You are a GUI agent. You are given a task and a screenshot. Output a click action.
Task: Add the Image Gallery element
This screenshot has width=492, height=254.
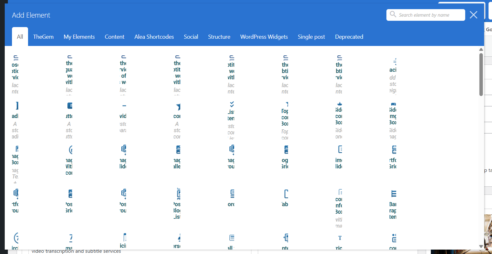(177, 157)
